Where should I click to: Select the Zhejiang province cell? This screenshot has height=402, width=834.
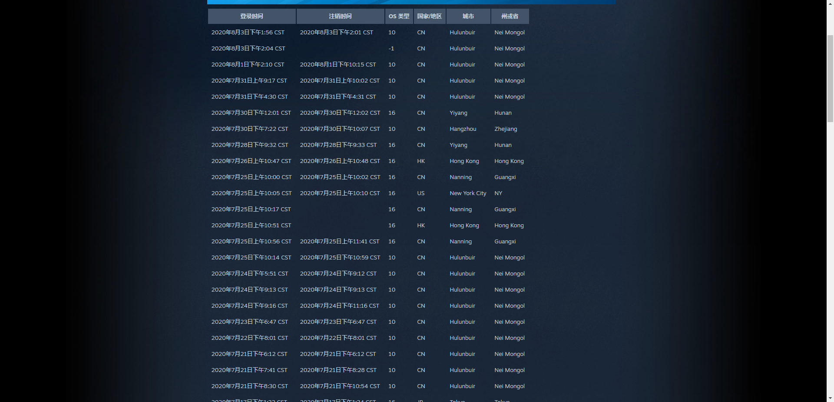pyautogui.click(x=506, y=129)
